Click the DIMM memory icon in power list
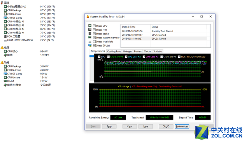The height and width of the screenshot is (144, 249). 5,81
